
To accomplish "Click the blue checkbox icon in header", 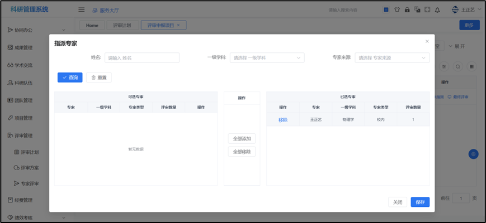I will [x=386, y=9].
